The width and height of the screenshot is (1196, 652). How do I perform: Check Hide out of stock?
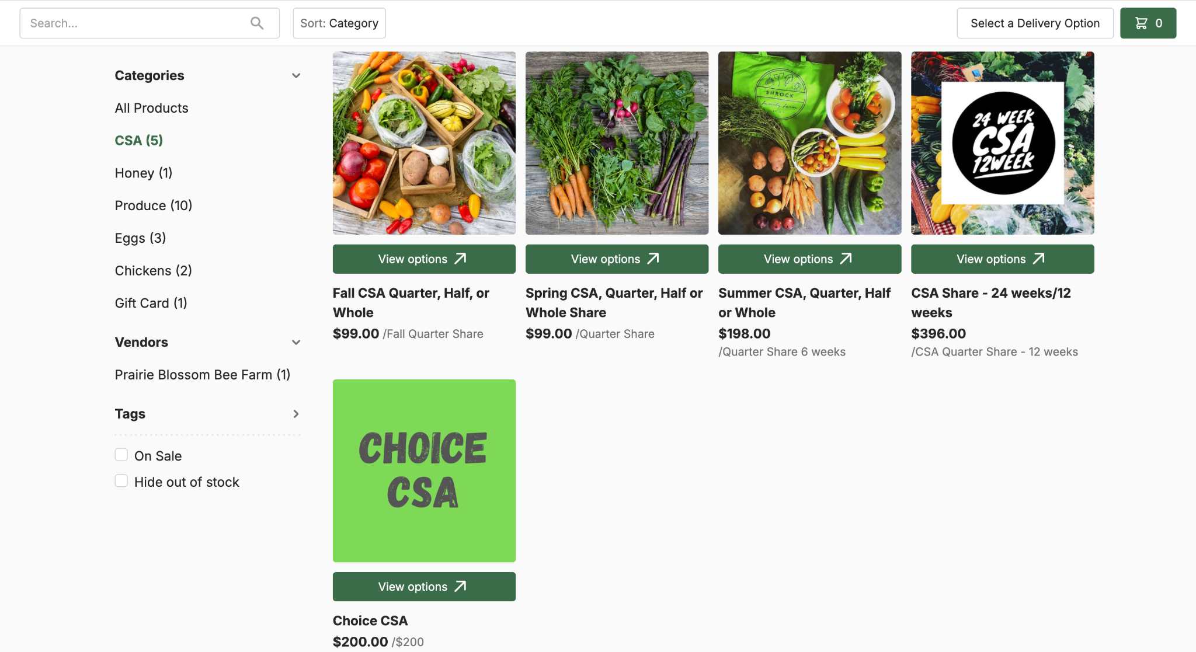tap(121, 481)
